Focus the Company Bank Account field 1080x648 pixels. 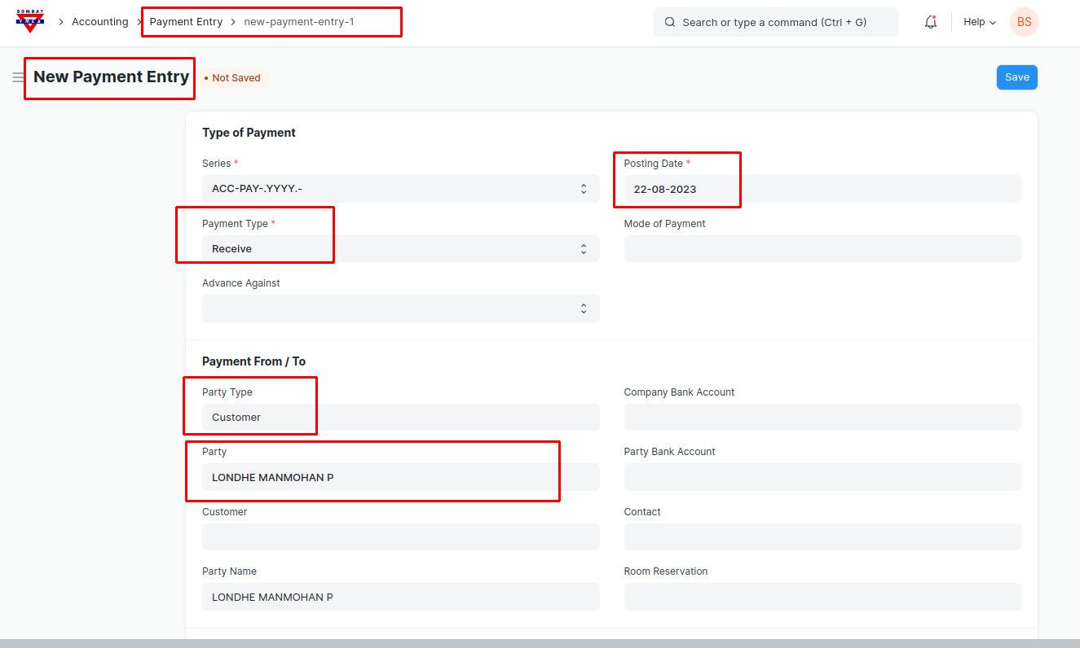(822, 418)
